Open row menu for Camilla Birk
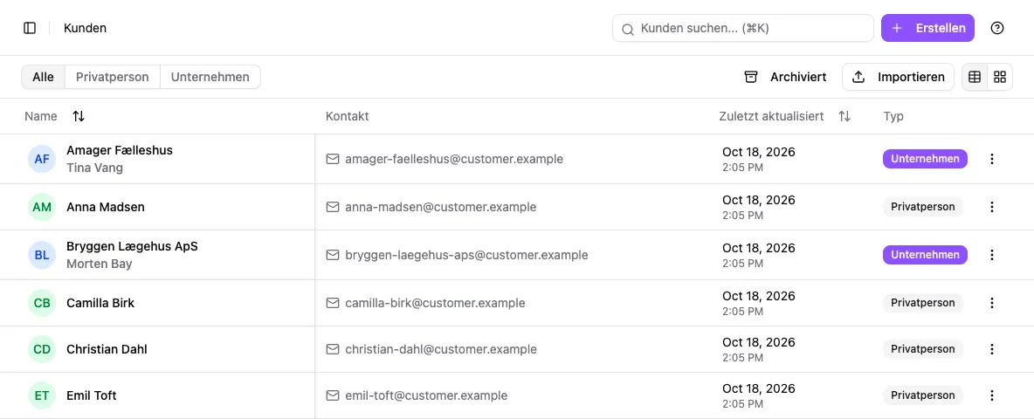Viewport: 1034px width, 419px height. click(x=992, y=303)
